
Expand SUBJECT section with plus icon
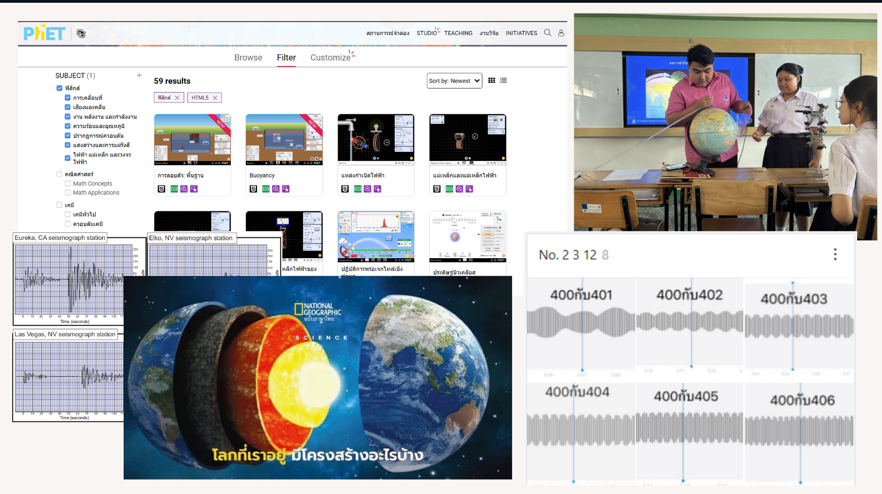click(x=139, y=75)
